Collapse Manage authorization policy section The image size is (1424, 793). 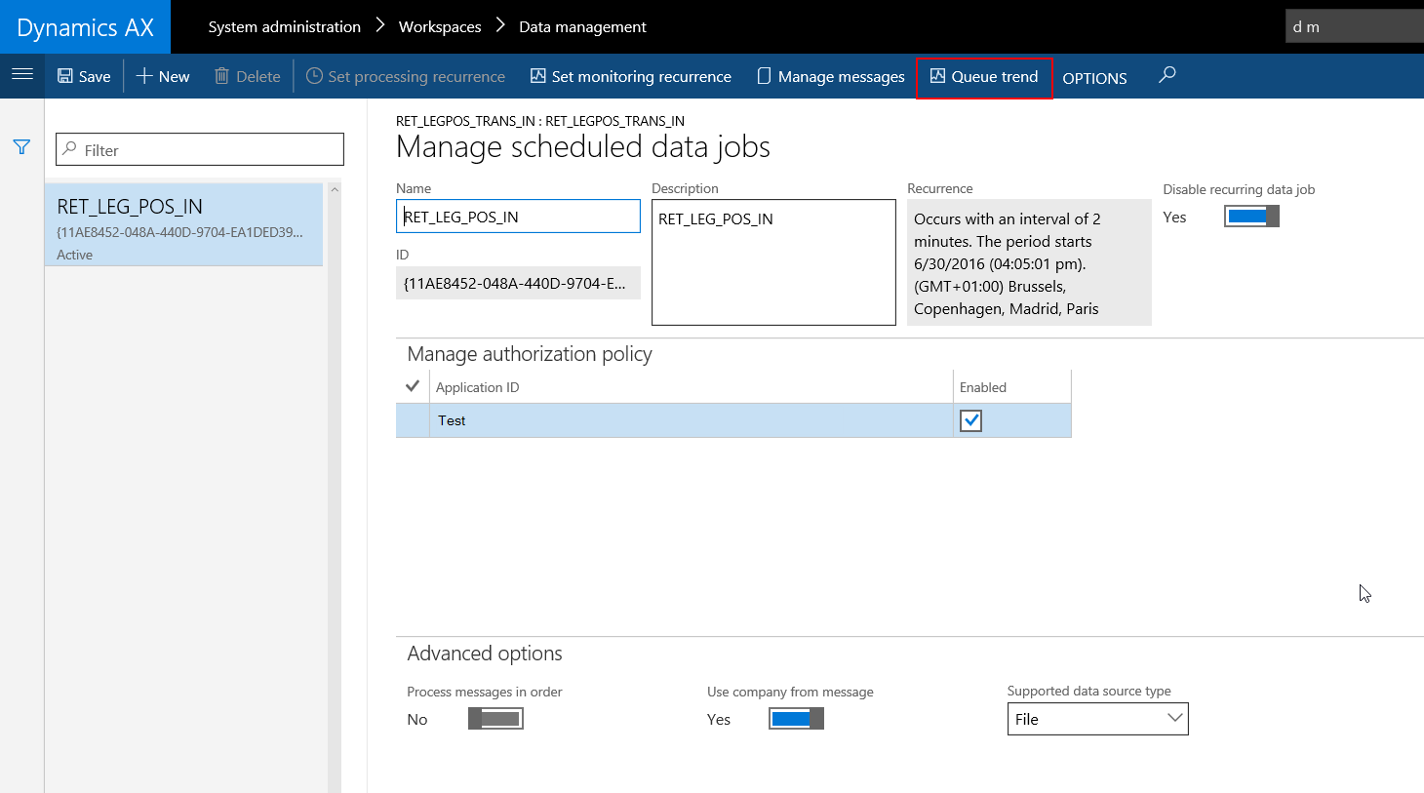(530, 354)
